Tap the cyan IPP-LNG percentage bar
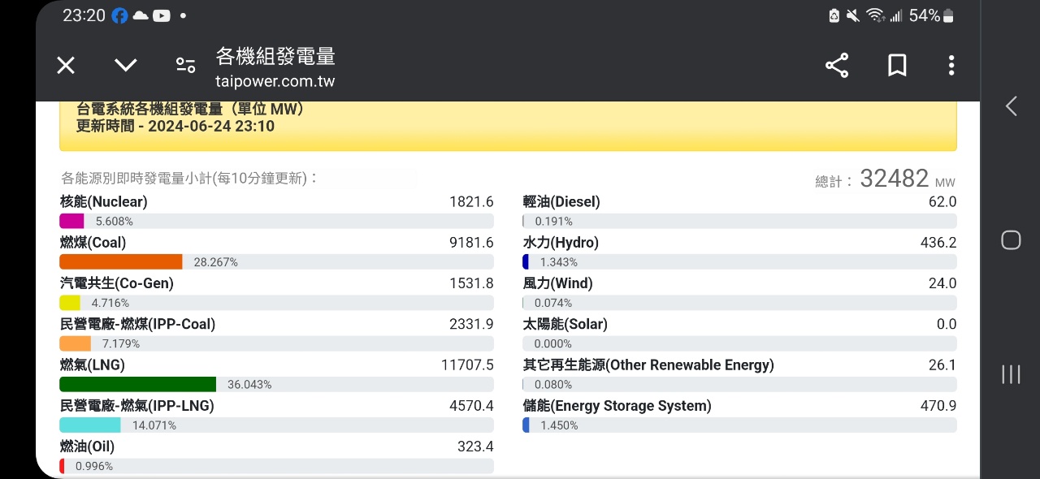This screenshot has width=1040, height=479. 90,425
